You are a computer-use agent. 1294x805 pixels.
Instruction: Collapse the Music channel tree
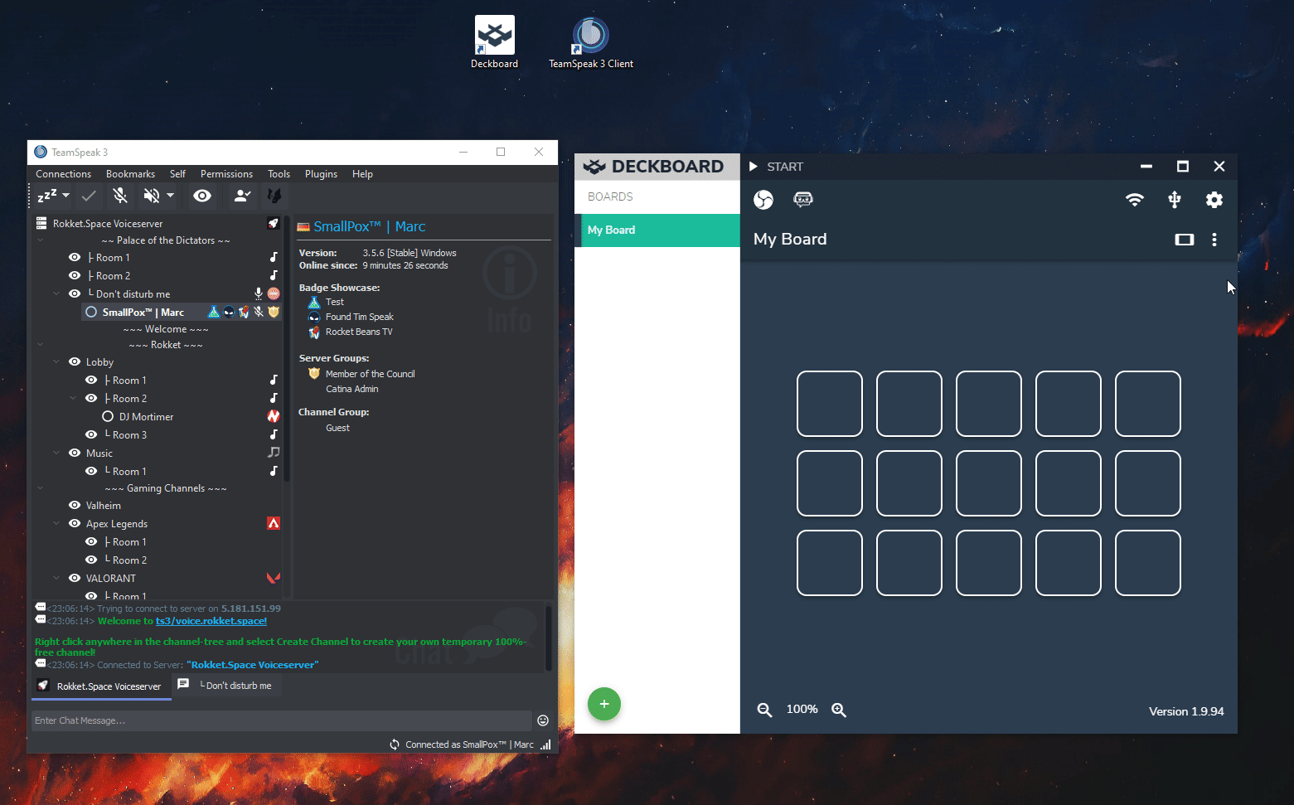(56, 453)
